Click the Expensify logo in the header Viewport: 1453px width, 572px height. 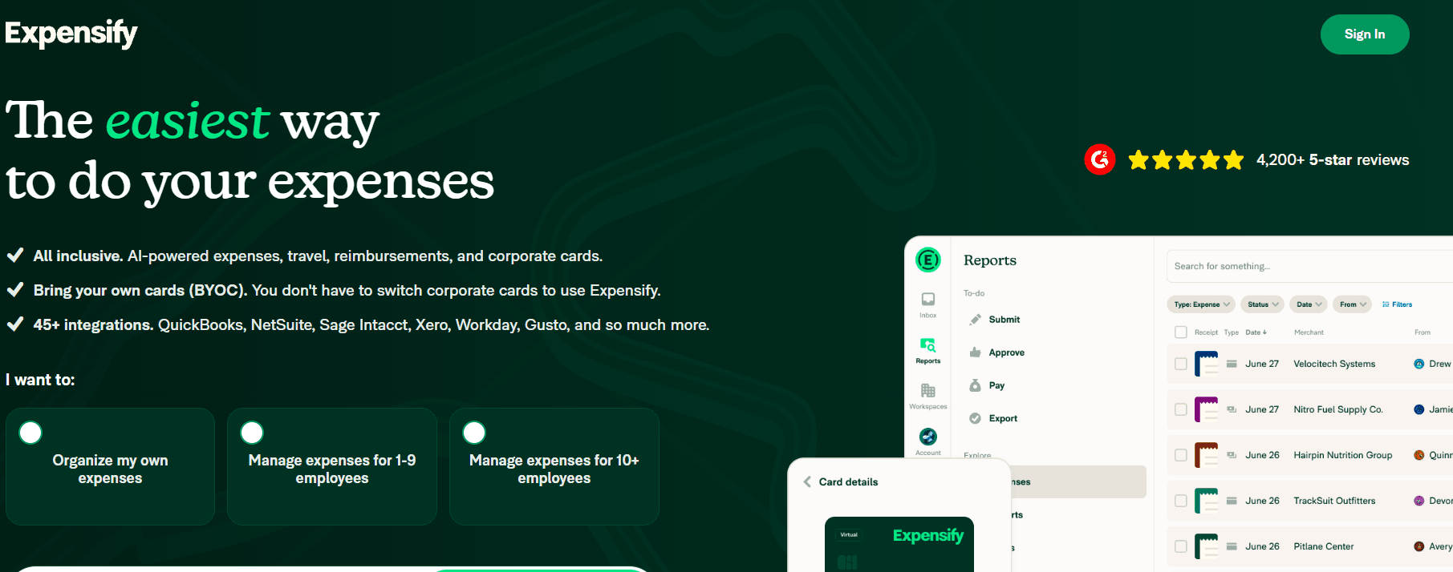(x=71, y=33)
